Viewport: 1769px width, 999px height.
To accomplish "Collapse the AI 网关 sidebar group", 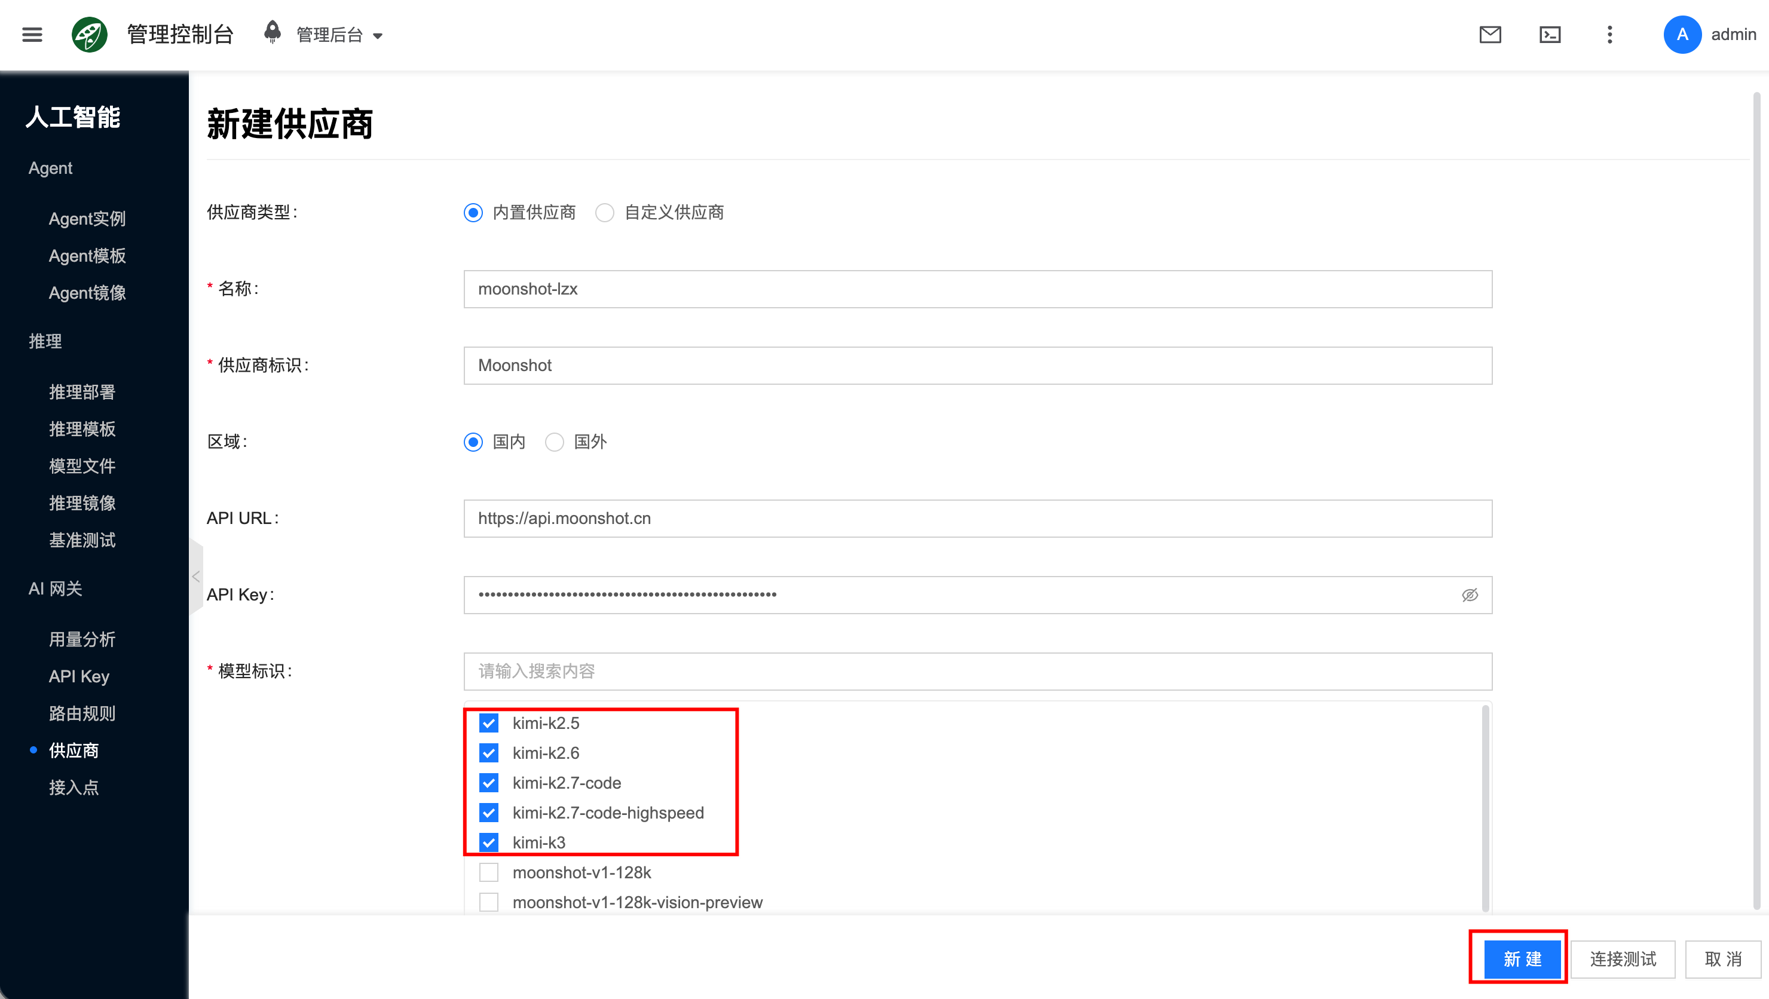I will click(x=55, y=589).
